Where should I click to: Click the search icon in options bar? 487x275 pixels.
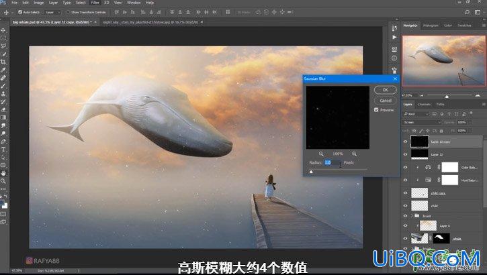point(467,12)
